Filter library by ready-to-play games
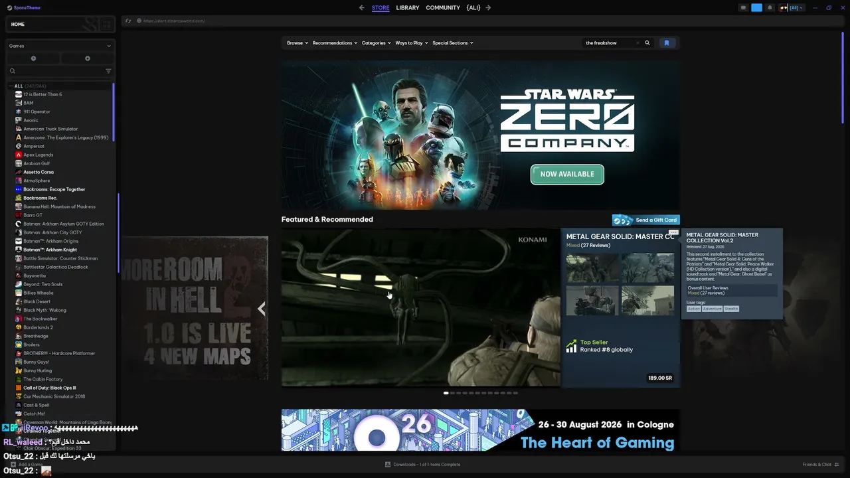850x478 pixels. click(87, 58)
